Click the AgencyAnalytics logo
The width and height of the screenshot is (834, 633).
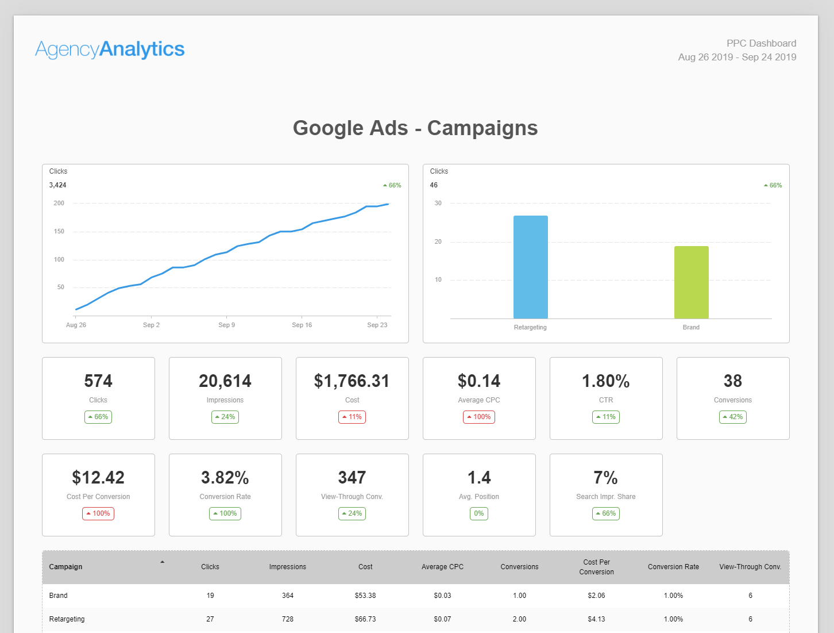pos(110,49)
